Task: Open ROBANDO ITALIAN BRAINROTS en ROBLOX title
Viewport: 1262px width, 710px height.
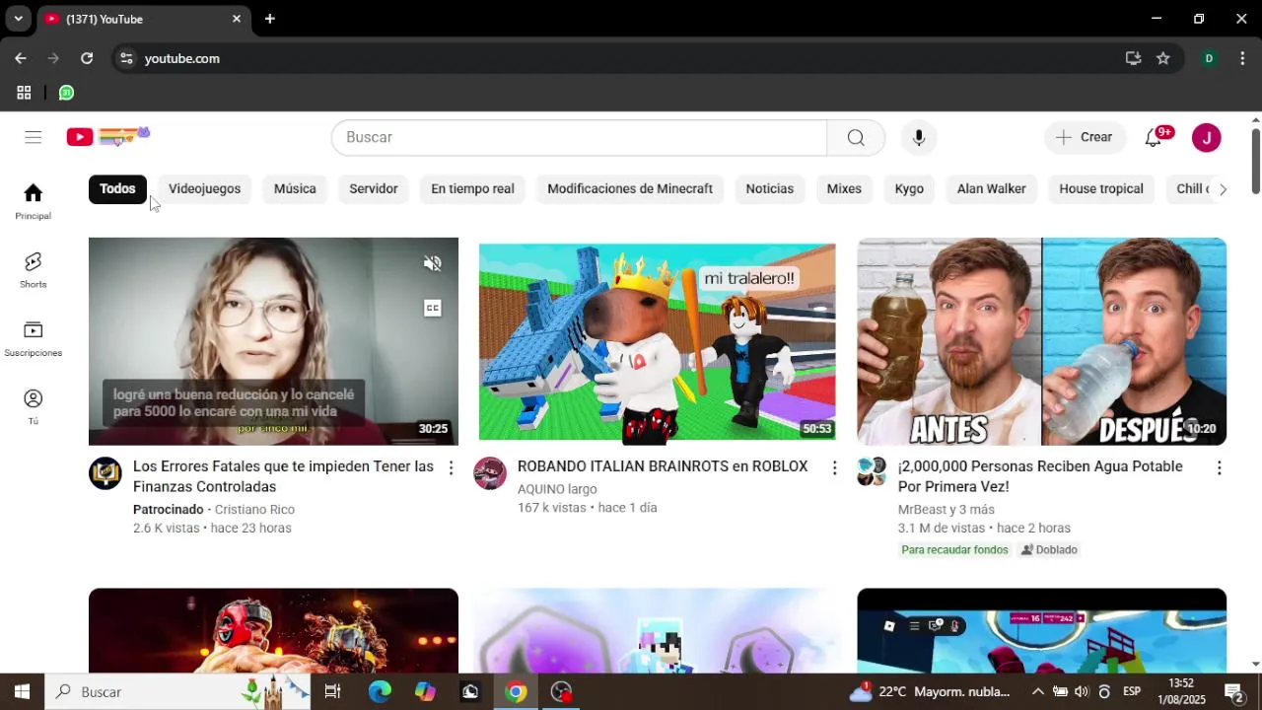Action: tap(663, 466)
